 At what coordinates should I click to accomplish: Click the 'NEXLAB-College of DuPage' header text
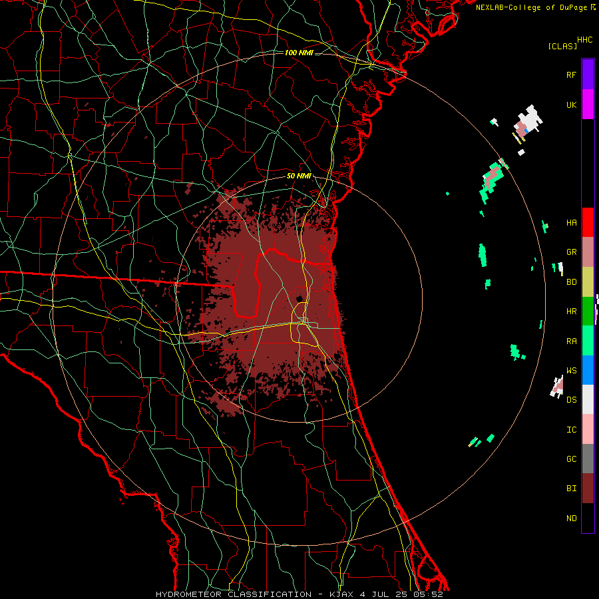pos(531,7)
